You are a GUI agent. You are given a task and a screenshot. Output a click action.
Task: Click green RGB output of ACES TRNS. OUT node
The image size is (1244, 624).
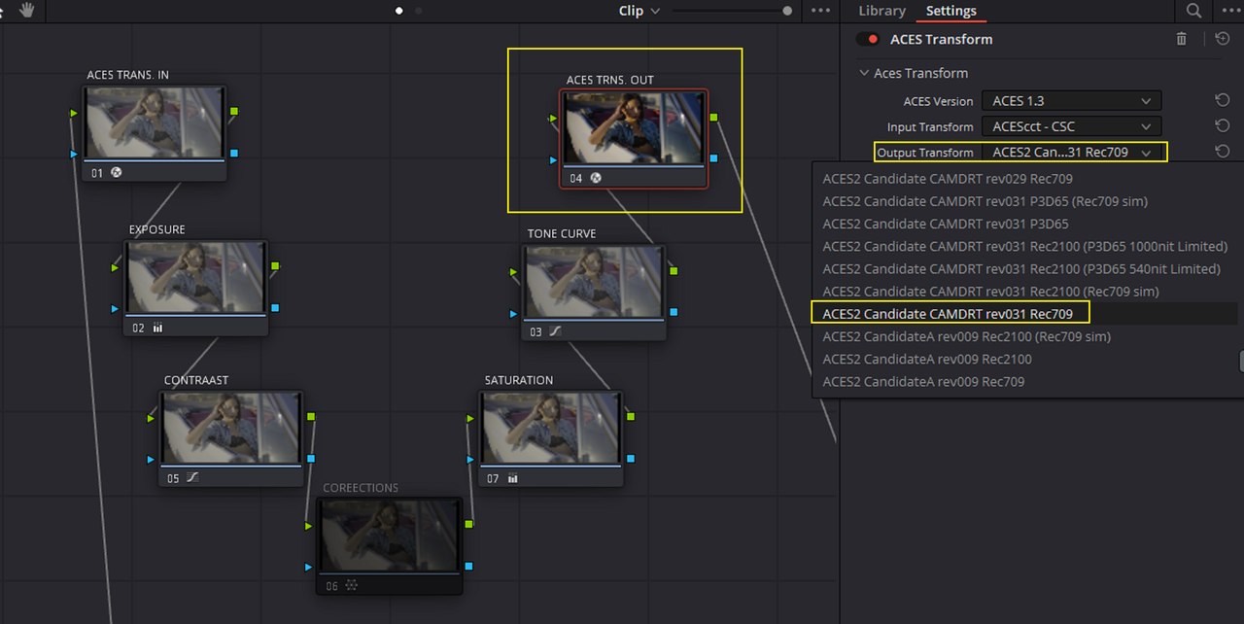pyautogui.click(x=713, y=118)
